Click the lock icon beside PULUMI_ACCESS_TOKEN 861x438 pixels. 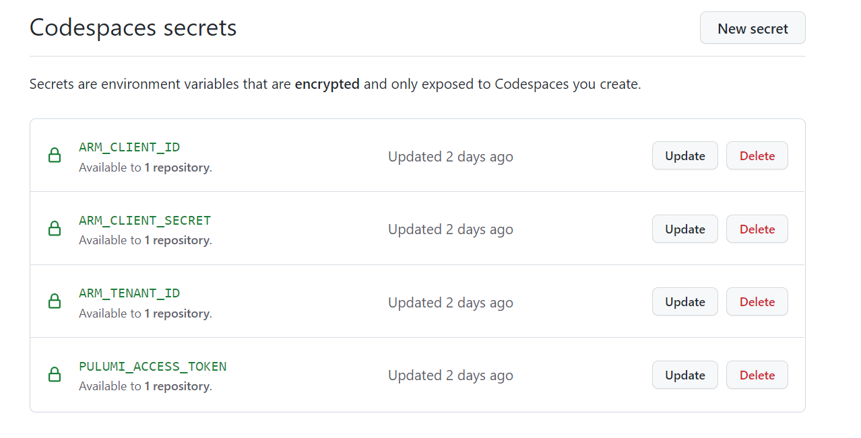tap(55, 375)
